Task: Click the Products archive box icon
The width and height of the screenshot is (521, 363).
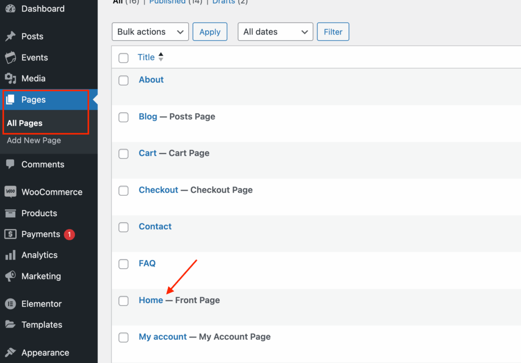Action: click(10, 213)
